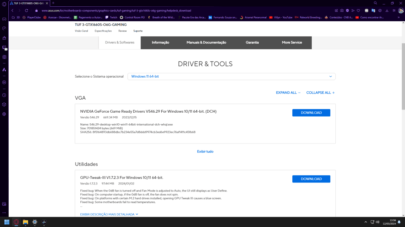Bookmark page with the heart icon
The height and width of the screenshot is (227, 405).
point(358,11)
